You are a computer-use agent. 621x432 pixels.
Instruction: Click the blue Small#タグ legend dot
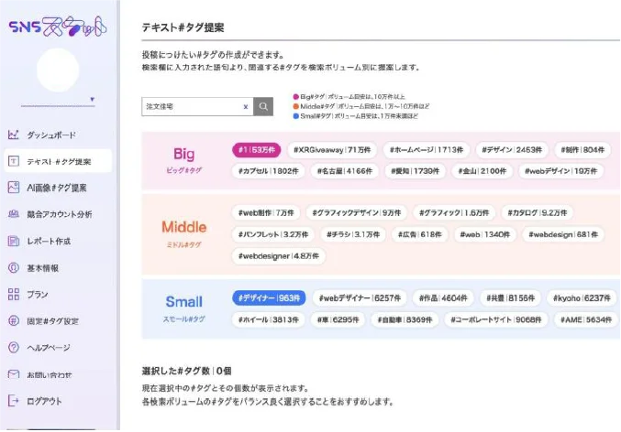point(295,116)
